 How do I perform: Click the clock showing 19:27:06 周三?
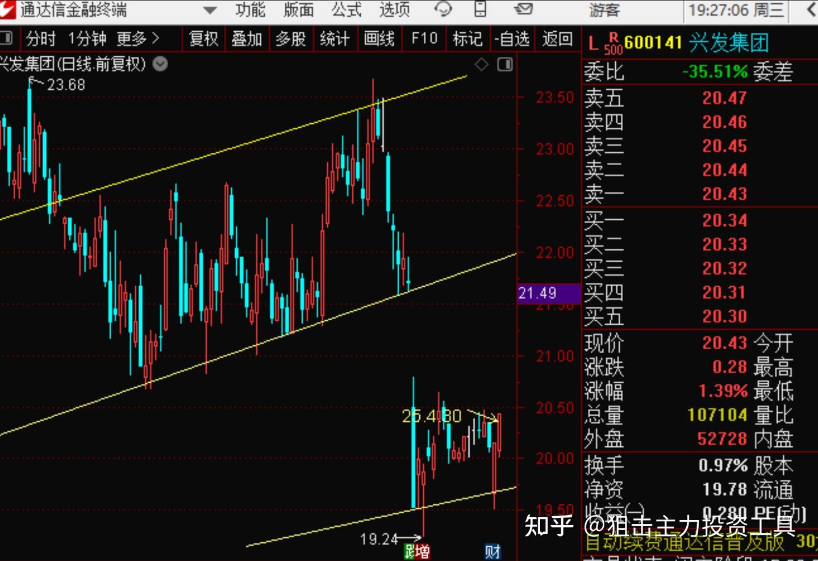pyautogui.click(x=736, y=10)
